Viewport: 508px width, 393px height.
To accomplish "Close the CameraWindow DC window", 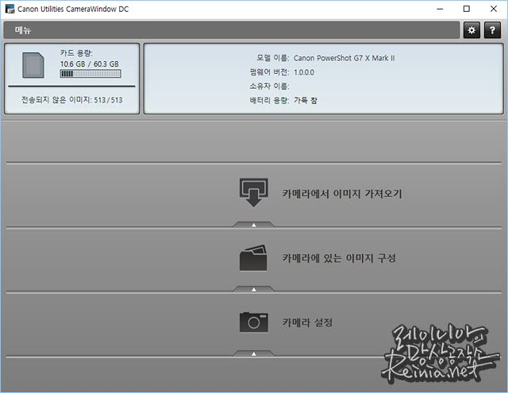I will [494, 9].
